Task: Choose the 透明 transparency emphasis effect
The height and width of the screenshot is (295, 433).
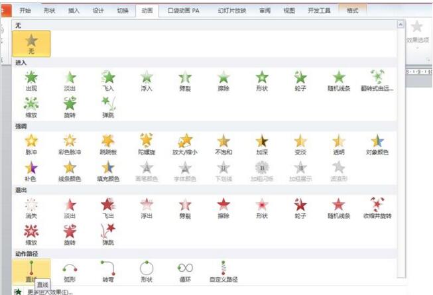Action: tap(339, 145)
